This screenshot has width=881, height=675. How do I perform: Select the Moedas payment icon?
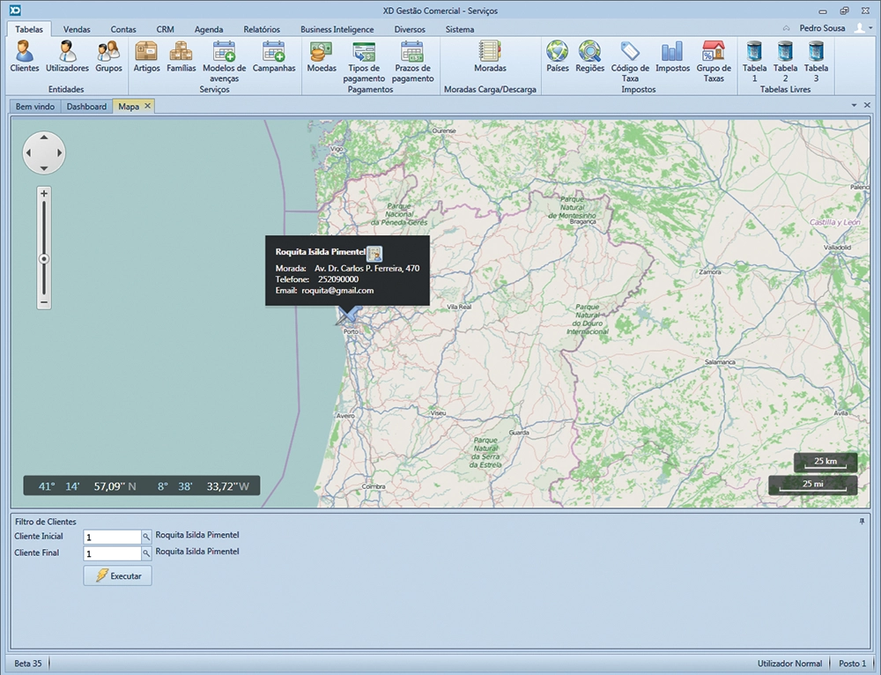[321, 56]
